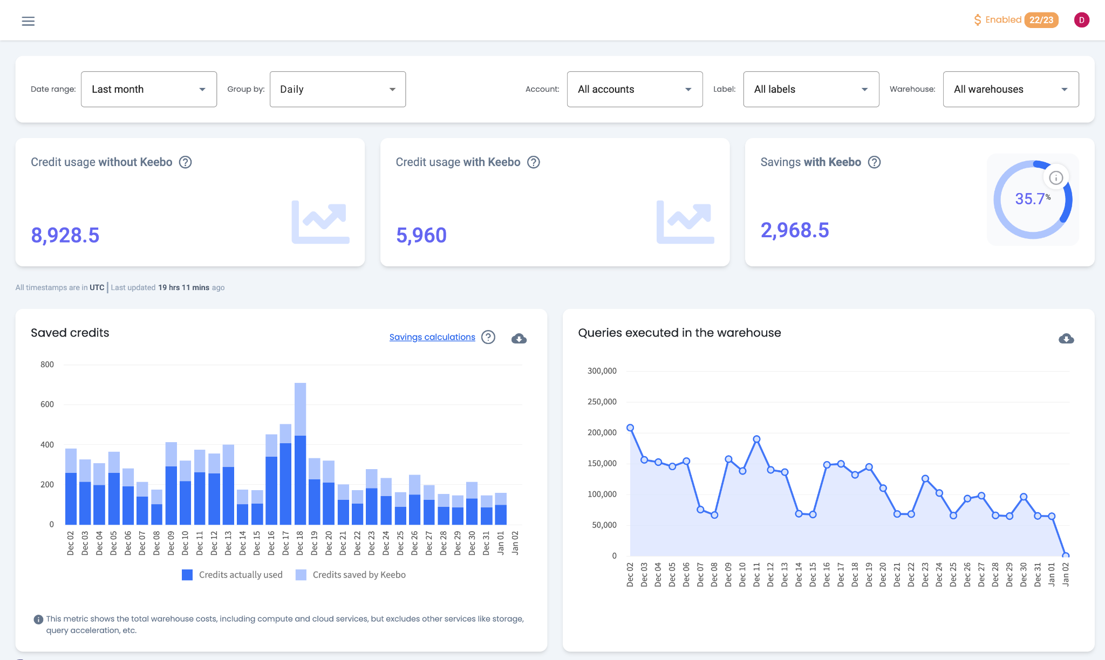Click help icon beside Credit usage with Keebo
Viewport: 1105px width, 660px height.
point(533,162)
